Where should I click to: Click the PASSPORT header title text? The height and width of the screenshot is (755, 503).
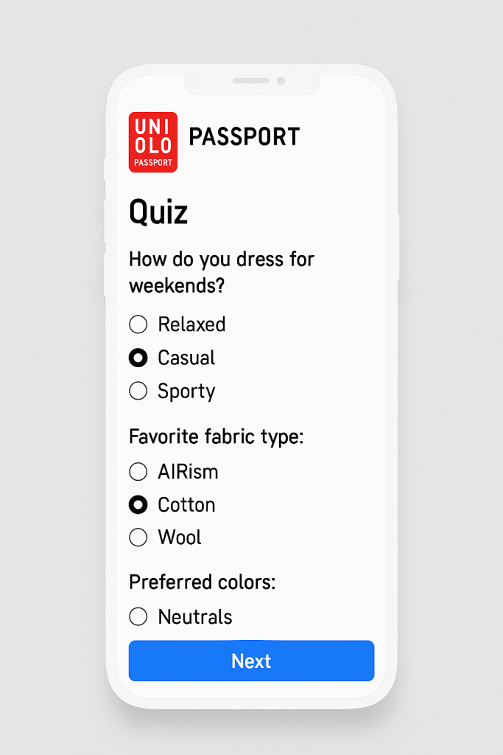pyautogui.click(x=244, y=137)
